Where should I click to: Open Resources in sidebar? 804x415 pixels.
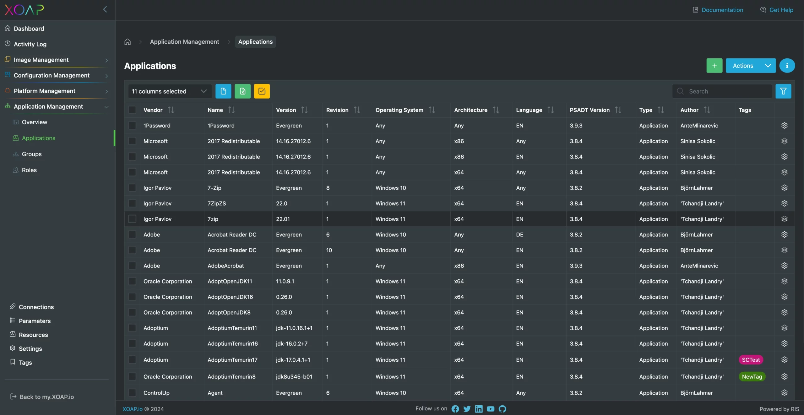pyautogui.click(x=33, y=335)
